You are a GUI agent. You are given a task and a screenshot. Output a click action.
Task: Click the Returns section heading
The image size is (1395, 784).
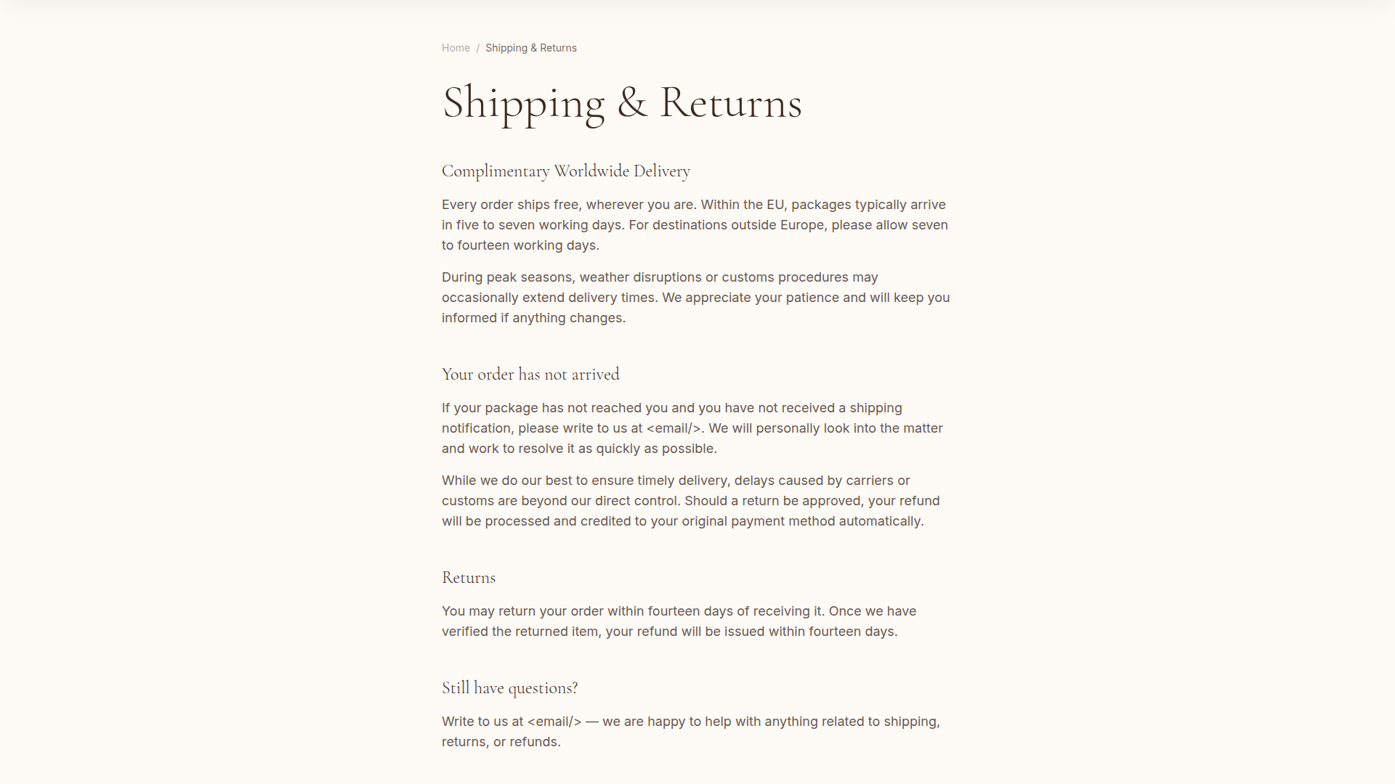(x=469, y=578)
